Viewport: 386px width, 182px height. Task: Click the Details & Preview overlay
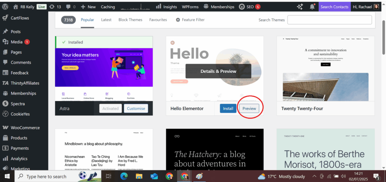(x=218, y=71)
